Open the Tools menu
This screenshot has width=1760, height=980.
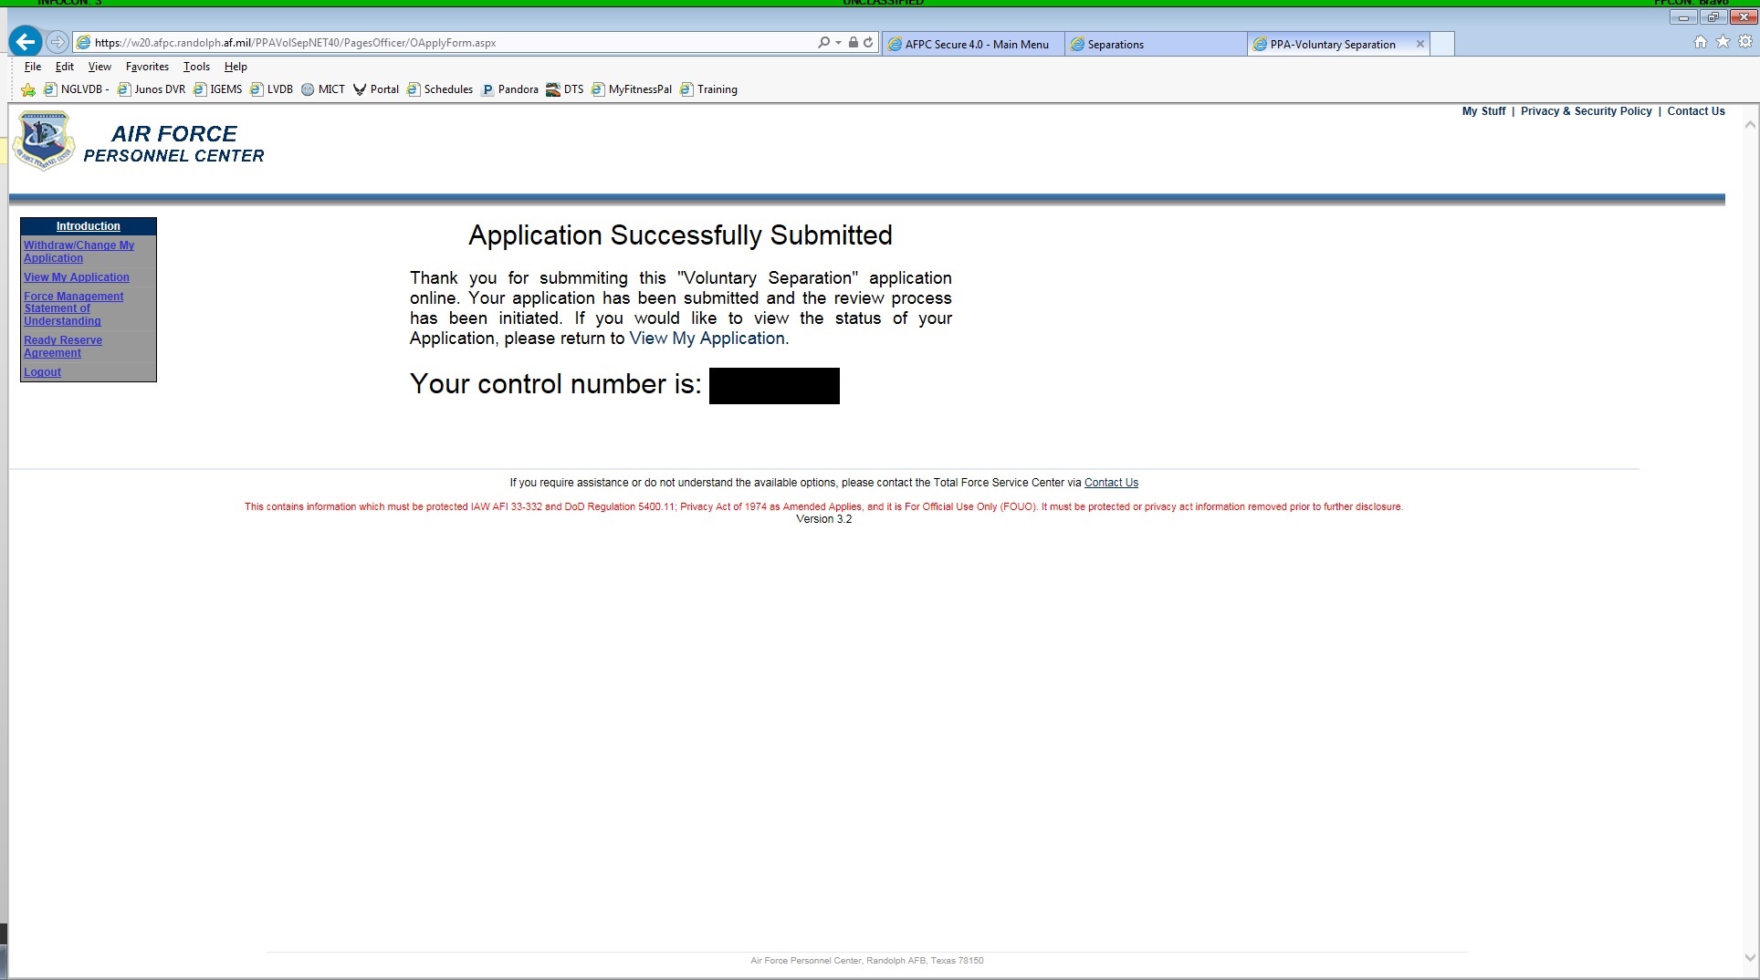(x=195, y=66)
